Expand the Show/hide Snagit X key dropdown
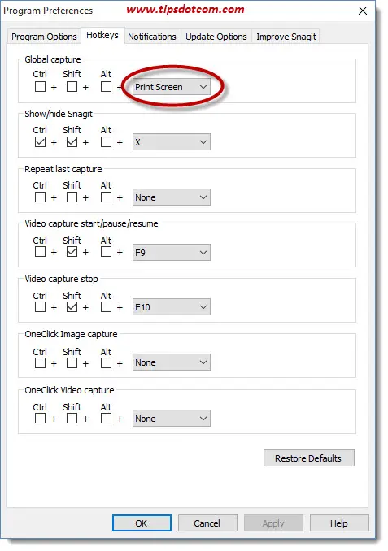The image size is (388, 551). pos(172,142)
